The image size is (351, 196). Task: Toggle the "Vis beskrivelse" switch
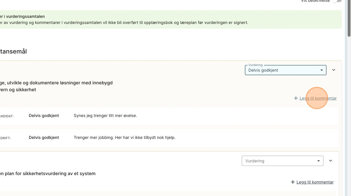337,1
